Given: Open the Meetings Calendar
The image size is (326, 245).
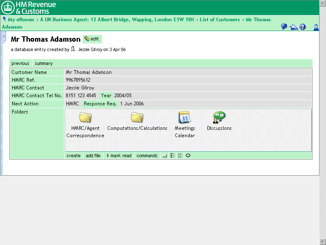Looking at the screenshot, I should click(185, 118).
